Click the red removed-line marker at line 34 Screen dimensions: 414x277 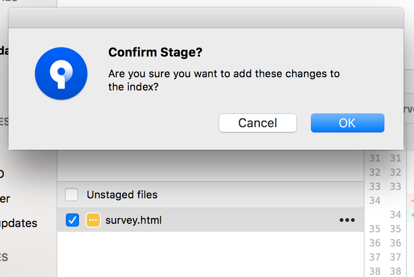pyautogui.click(x=412, y=201)
